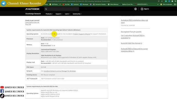Click the green Grammarly extension icon
The image size is (177, 99).
(x=166, y=1)
